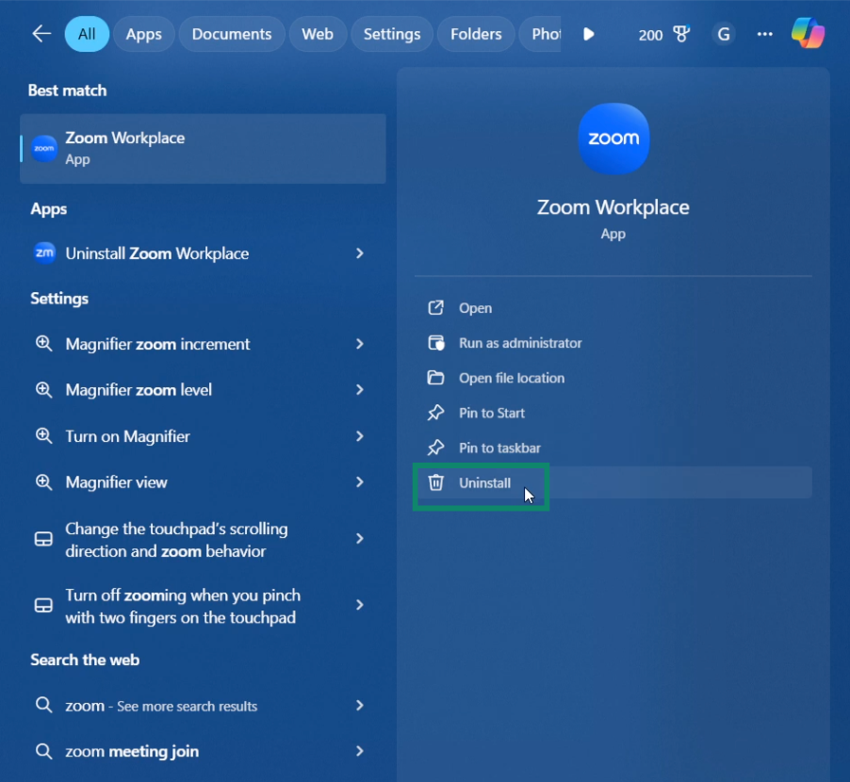Image resolution: width=850 pixels, height=782 pixels.
Task: Expand the Magnifier zoom level suggestion
Action: coord(360,389)
